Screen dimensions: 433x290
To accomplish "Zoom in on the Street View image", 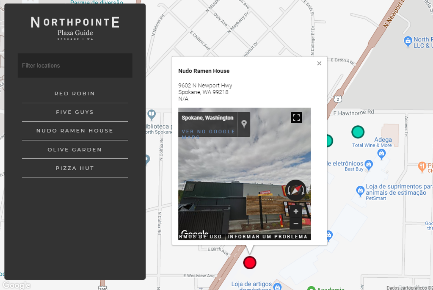I will [296, 211].
